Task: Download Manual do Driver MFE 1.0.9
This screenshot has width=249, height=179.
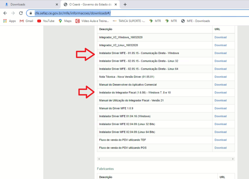Action: tap(220, 108)
